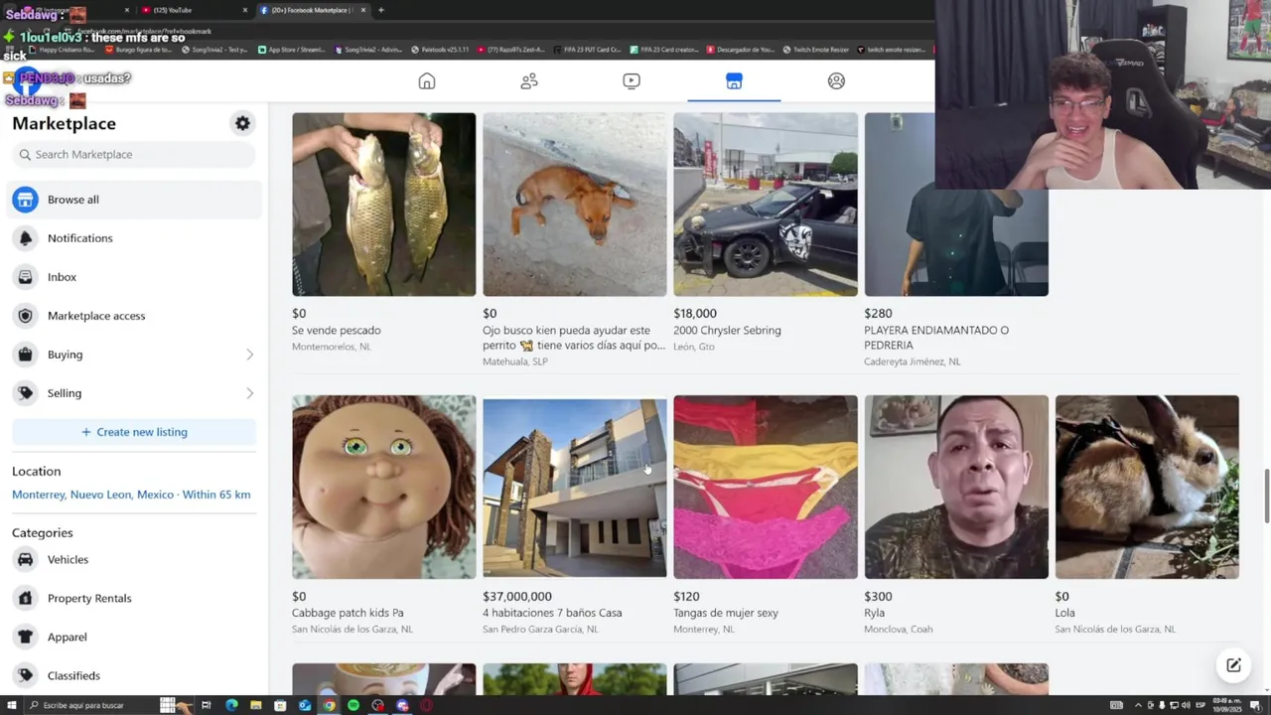Click Create new listing button
This screenshot has width=1271, height=715.
[134, 432]
